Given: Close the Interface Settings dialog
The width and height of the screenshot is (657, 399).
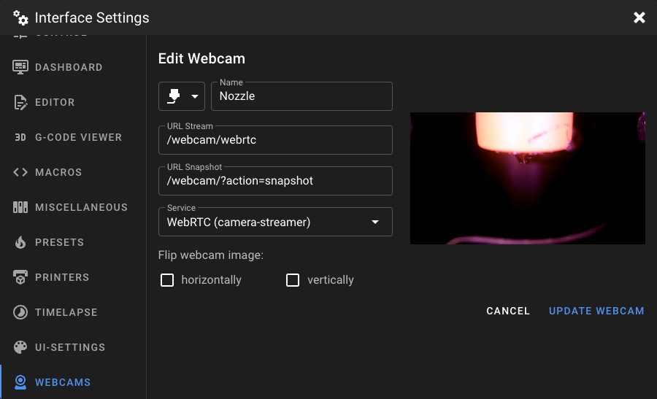Looking at the screenshot, I should [x=639, y=18].
